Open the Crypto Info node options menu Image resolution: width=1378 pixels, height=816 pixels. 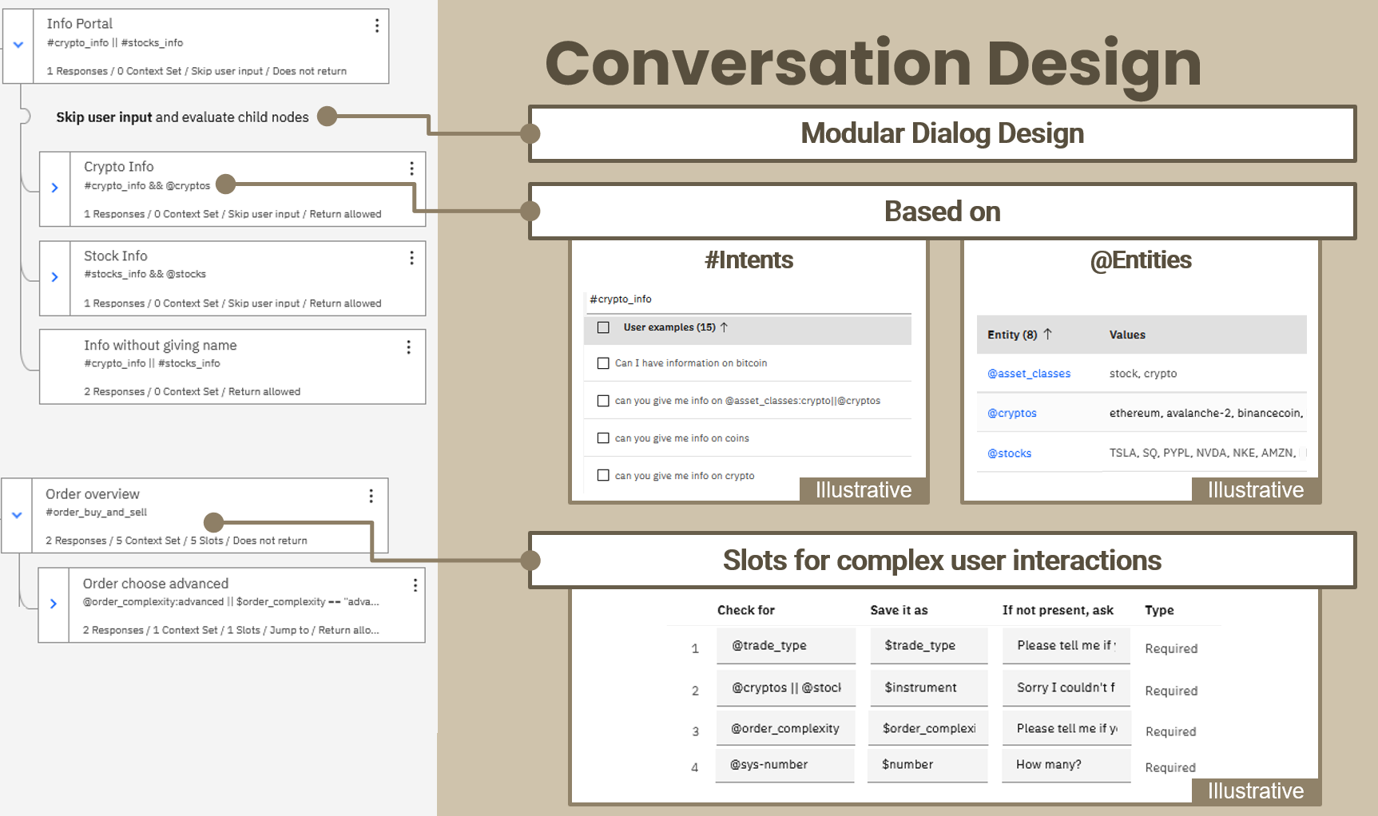[x=411, y=168]
